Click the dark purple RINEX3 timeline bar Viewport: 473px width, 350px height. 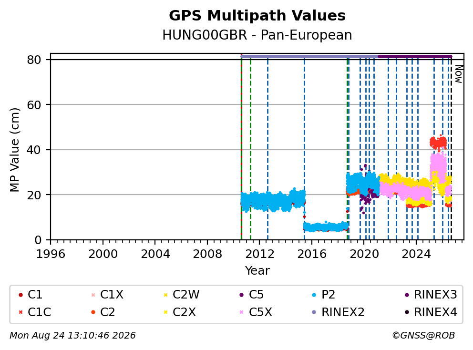tap(415, 56)
